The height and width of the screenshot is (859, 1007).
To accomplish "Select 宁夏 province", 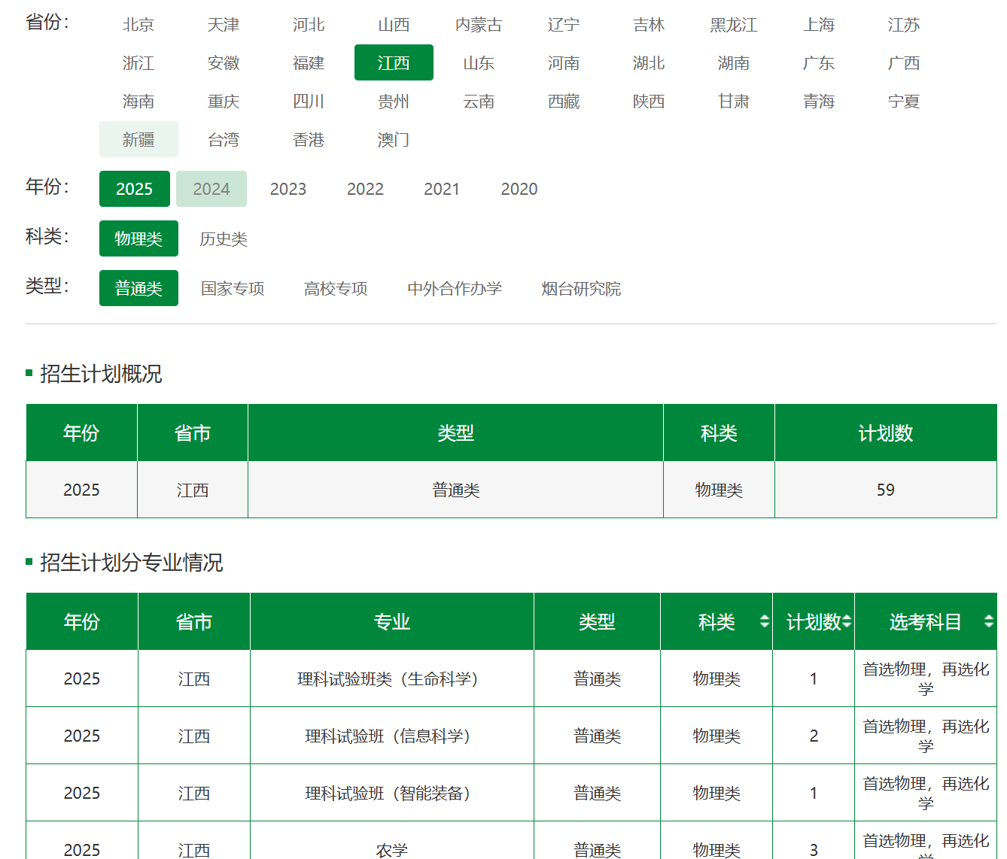I will coord(903,102).
